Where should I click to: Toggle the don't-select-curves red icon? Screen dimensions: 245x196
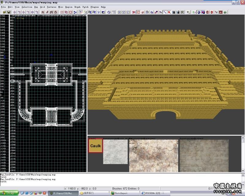[x=134, y=12]
